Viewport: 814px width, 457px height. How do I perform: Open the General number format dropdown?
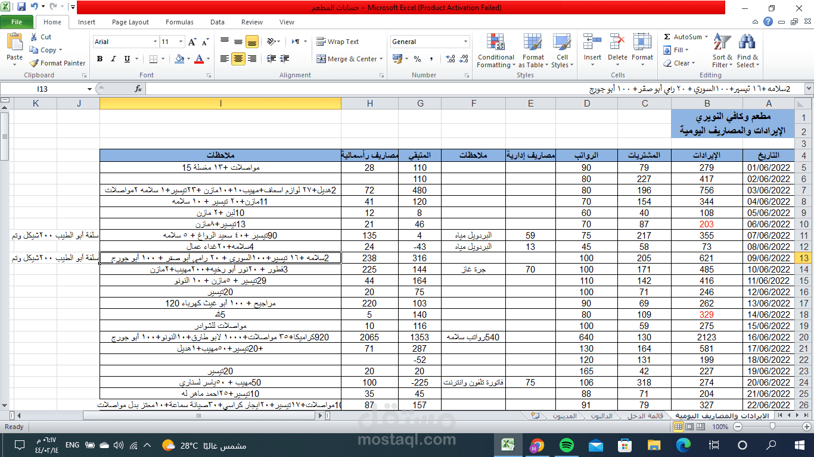(x=466, y=42)
